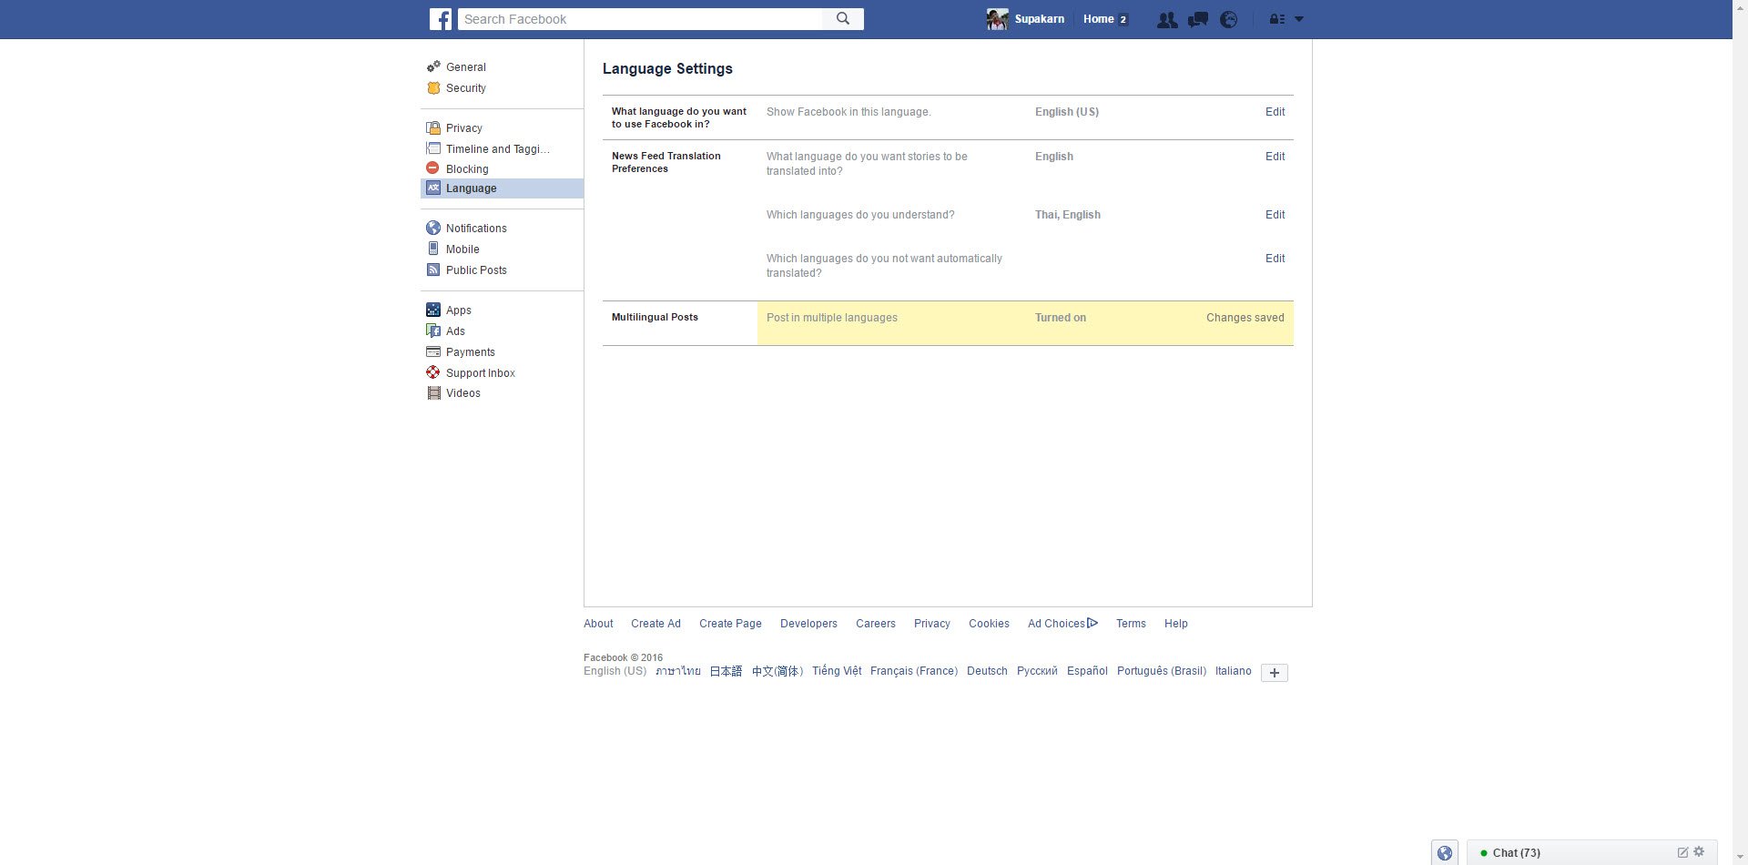Open chat options gear icon

1699,852
